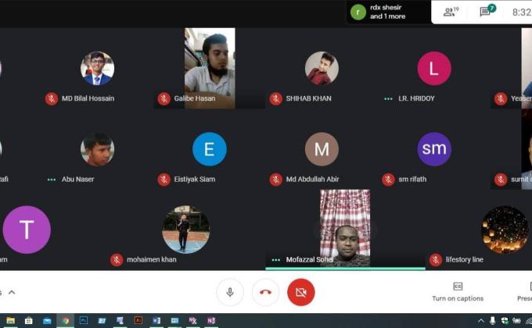
Task: Turn on captions
Action: [458, 291]
